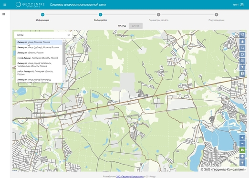This screenshot has height=178, width=249.
Task: Click the ДАЛЕЕ button
Action: pyautogui.click(x=135, y=26)
